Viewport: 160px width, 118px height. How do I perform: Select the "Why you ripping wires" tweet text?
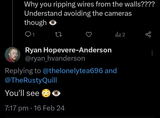click(x=89, y=13)
